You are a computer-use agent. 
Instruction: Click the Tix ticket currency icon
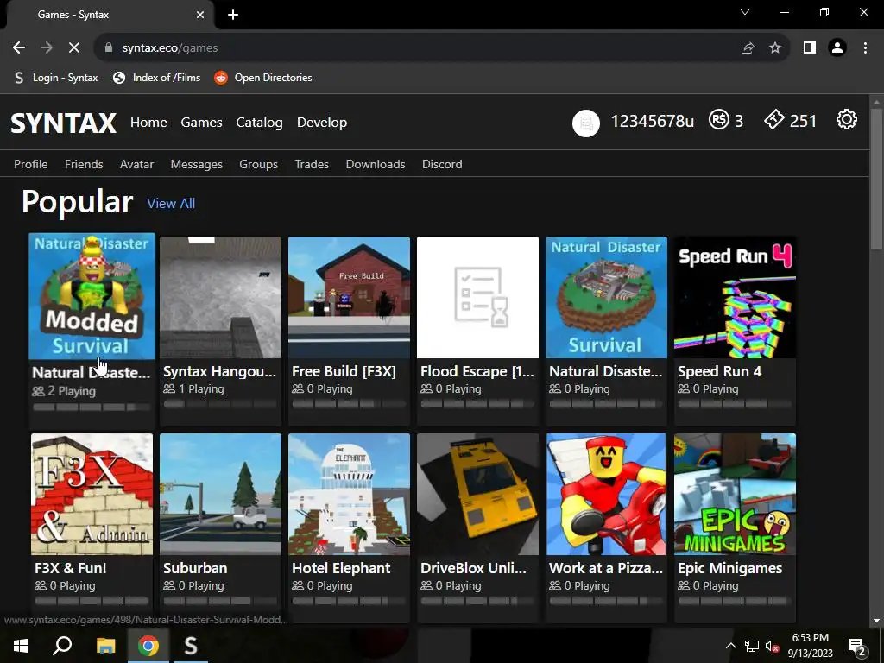pyautogui.click(x=774, y=120)
